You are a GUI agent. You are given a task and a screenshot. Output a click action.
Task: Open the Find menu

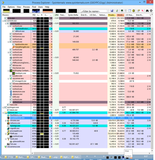pyautogui.click(x=34, y=7)
